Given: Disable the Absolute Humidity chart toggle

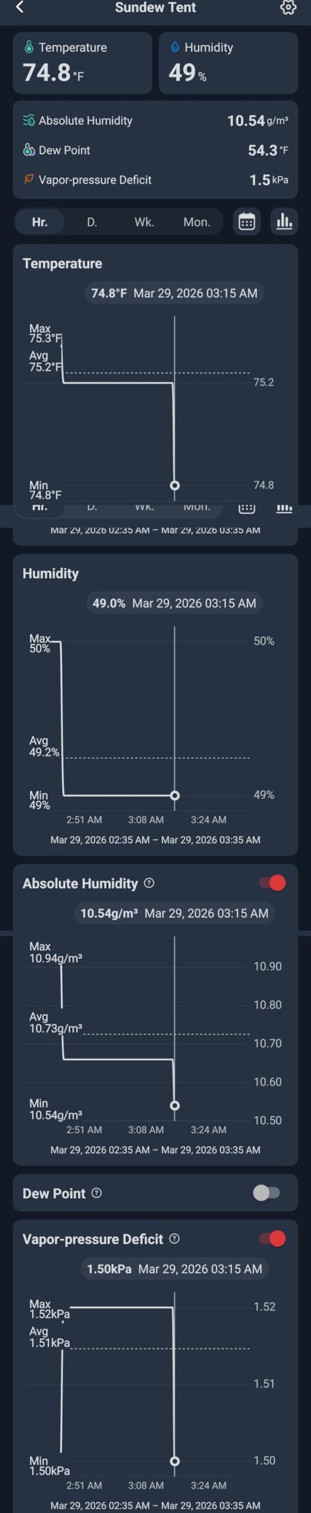Looking at the screenshot, I should (273, 883).
